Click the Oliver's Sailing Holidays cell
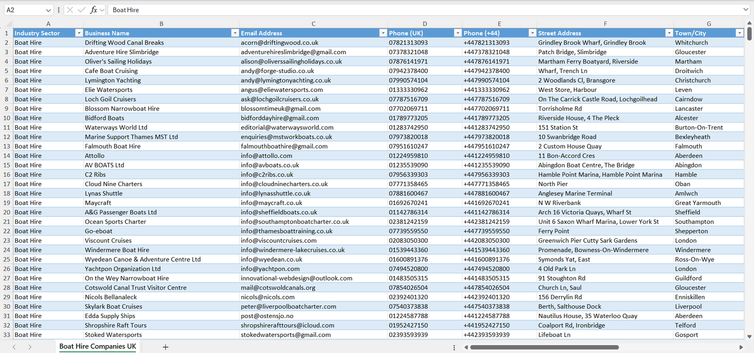This screenshot has height=353, width=754. click(x=161, y=62)
